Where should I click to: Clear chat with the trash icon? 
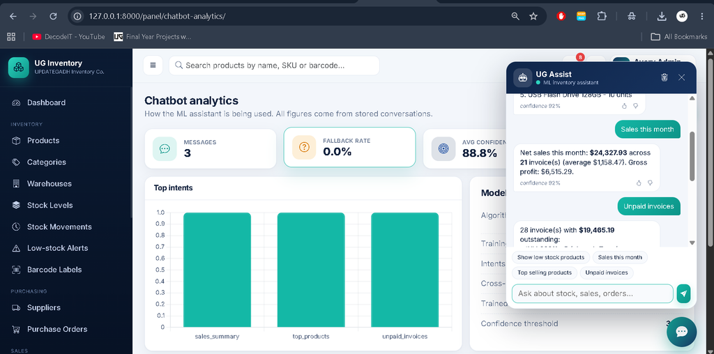pyautogui.click(x=664, y=77)
